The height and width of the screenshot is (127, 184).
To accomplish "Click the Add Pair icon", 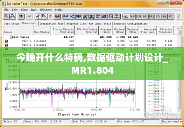I will click(x=66, y=17).
